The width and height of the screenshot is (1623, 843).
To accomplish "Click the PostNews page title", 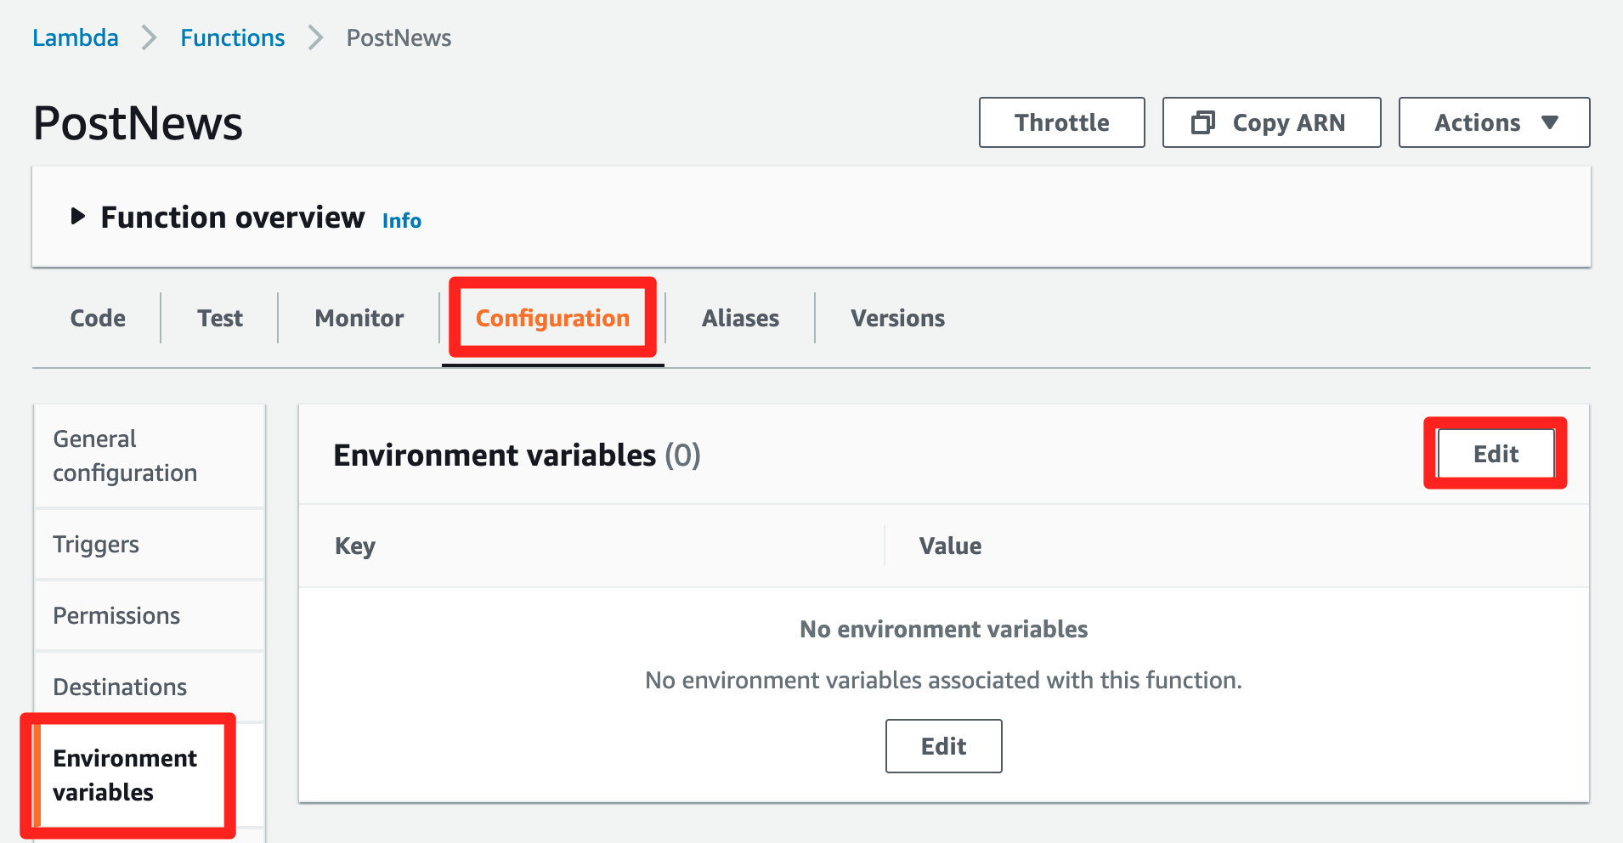I will coord(138,123).
